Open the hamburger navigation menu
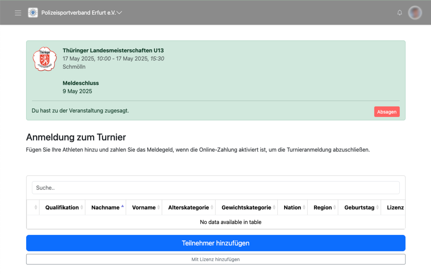431x274 pixels. point(18,13)
